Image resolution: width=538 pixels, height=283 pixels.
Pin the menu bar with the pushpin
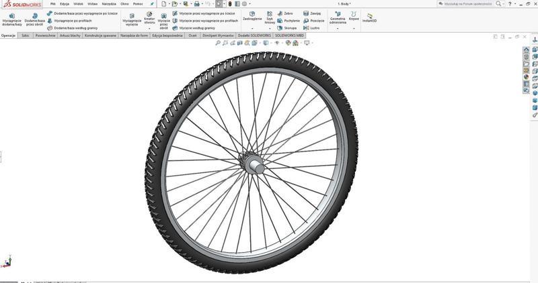pyautogui.click(x=152, y=4)
